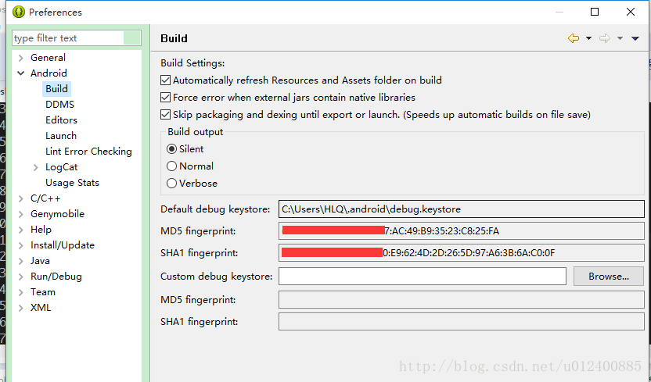Expand the Install/Update tree node
The width and height of the screenshot is (651, 382).
(x=21, y=245)
